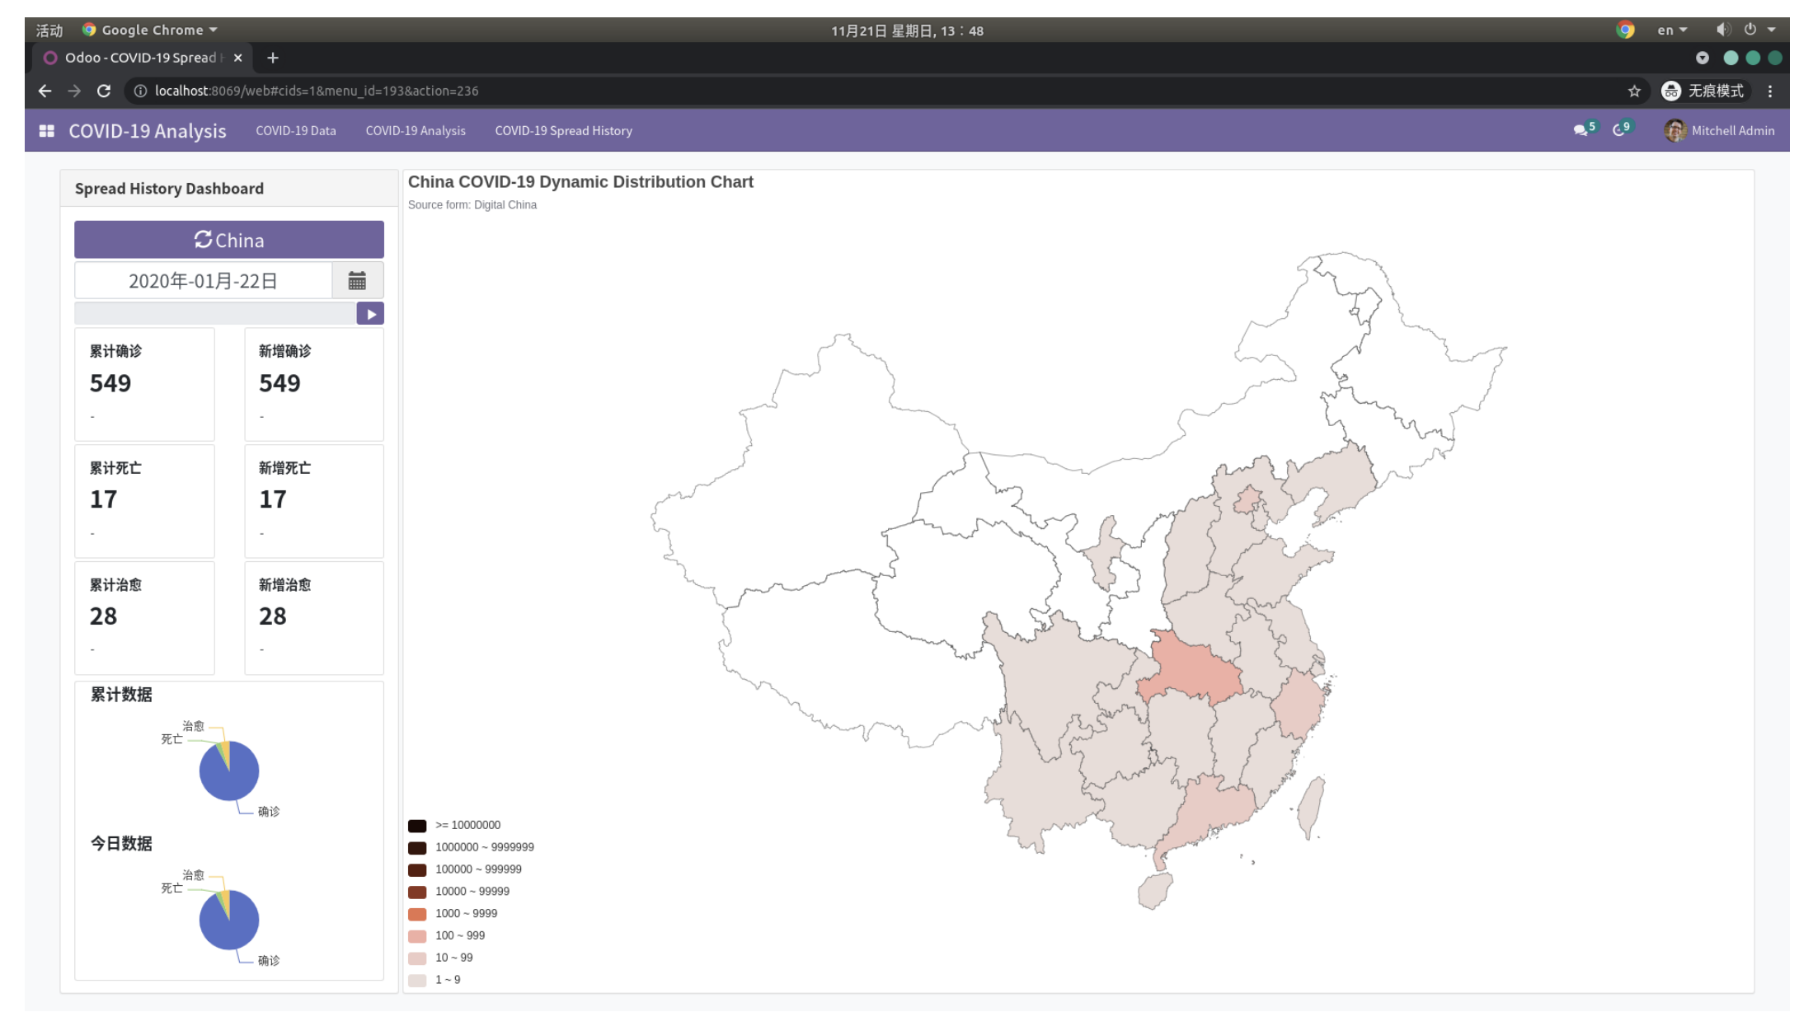Open the activities icon showing 9 items
The height and width of the screenshot is (1026, 1813).
pyautogui.click(x=1618, y=130)
